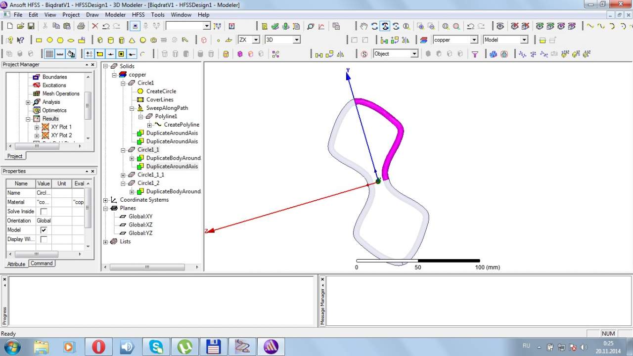The height and width of the screenshot is (356, 633).
Task: Select XY Plot 1 in Results
Action: (61, 127)
